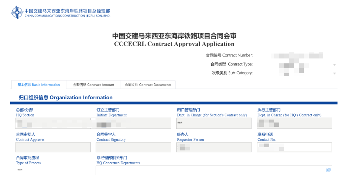Click the Contract Approver field
This screenshot has width=345, height=179.
(x=53, y=147)
